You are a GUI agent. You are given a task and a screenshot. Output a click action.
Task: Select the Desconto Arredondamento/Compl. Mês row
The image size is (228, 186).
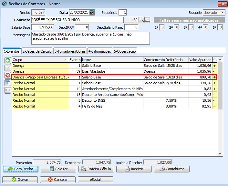[x=115, y=95]
